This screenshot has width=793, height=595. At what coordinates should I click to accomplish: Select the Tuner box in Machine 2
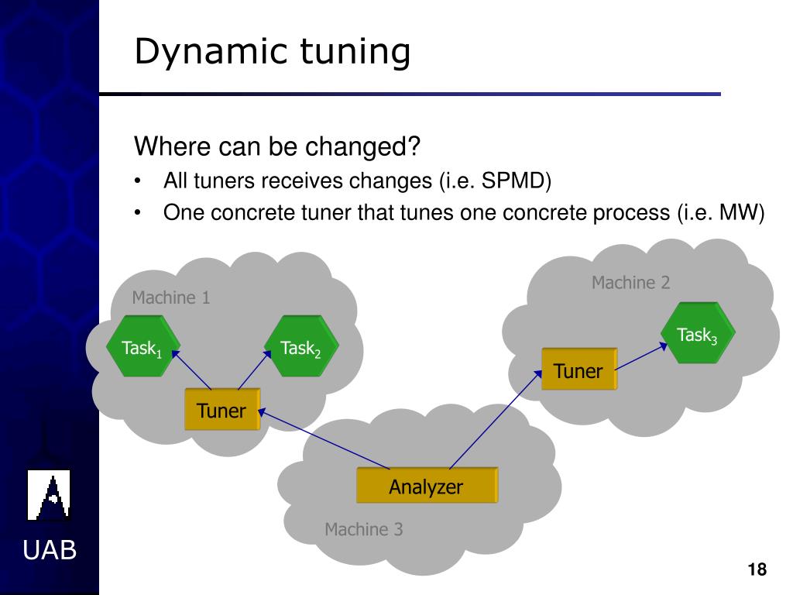point(579,369)
